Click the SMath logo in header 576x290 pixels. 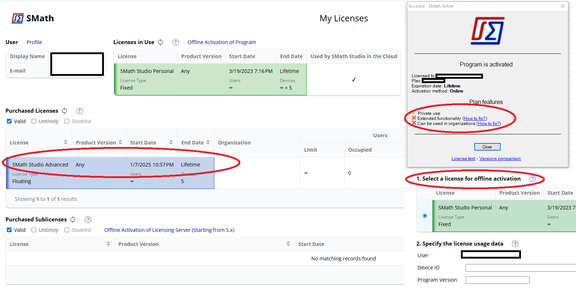pos(33,18)
